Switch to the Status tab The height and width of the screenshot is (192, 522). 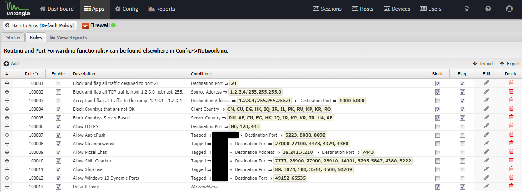click(13, 37)
